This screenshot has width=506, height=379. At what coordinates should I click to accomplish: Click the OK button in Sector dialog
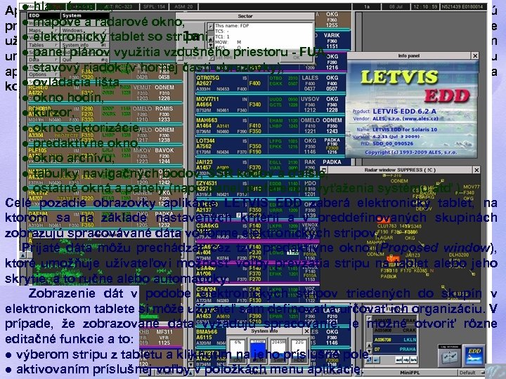[297, 58]
